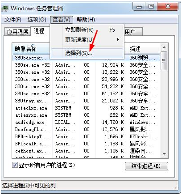Sort by 映像名称 column header
Image resolution: width=182 pixels, height=195 pixels.
31,49
